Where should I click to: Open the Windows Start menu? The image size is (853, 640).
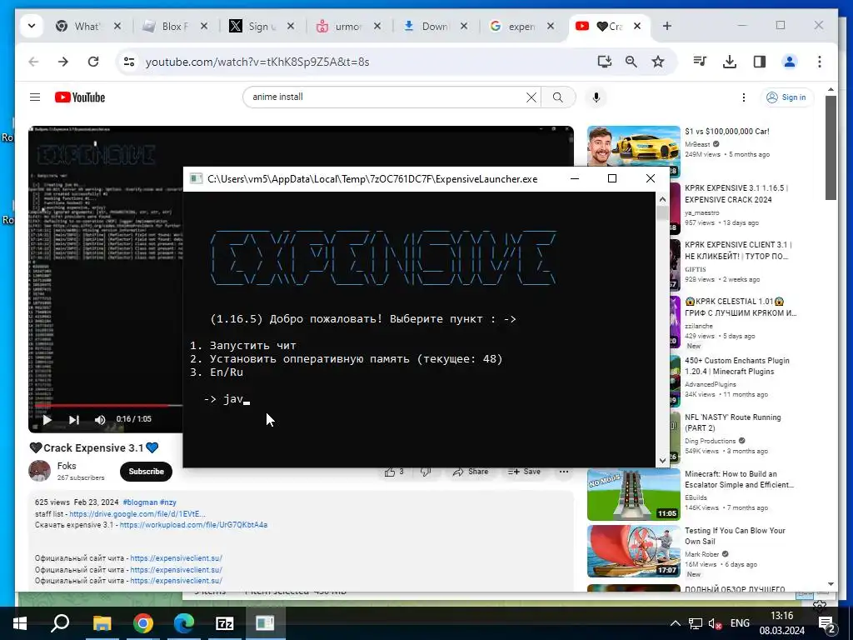point(20,623)
